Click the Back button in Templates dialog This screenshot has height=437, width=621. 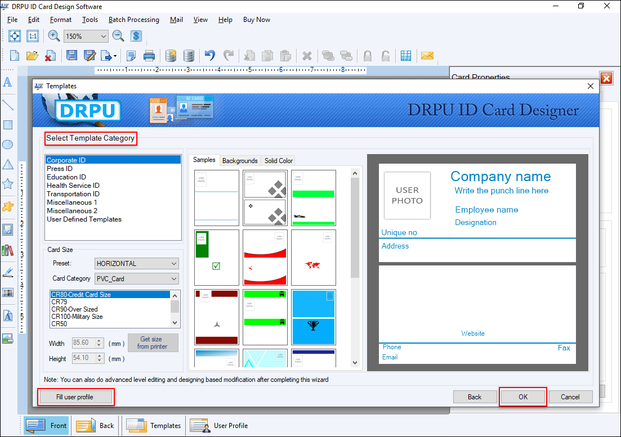475,397
